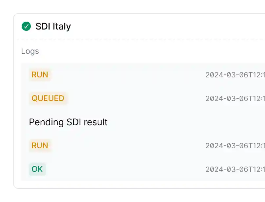
Task: Select the SDI Italy title
Action: point(53,26)
